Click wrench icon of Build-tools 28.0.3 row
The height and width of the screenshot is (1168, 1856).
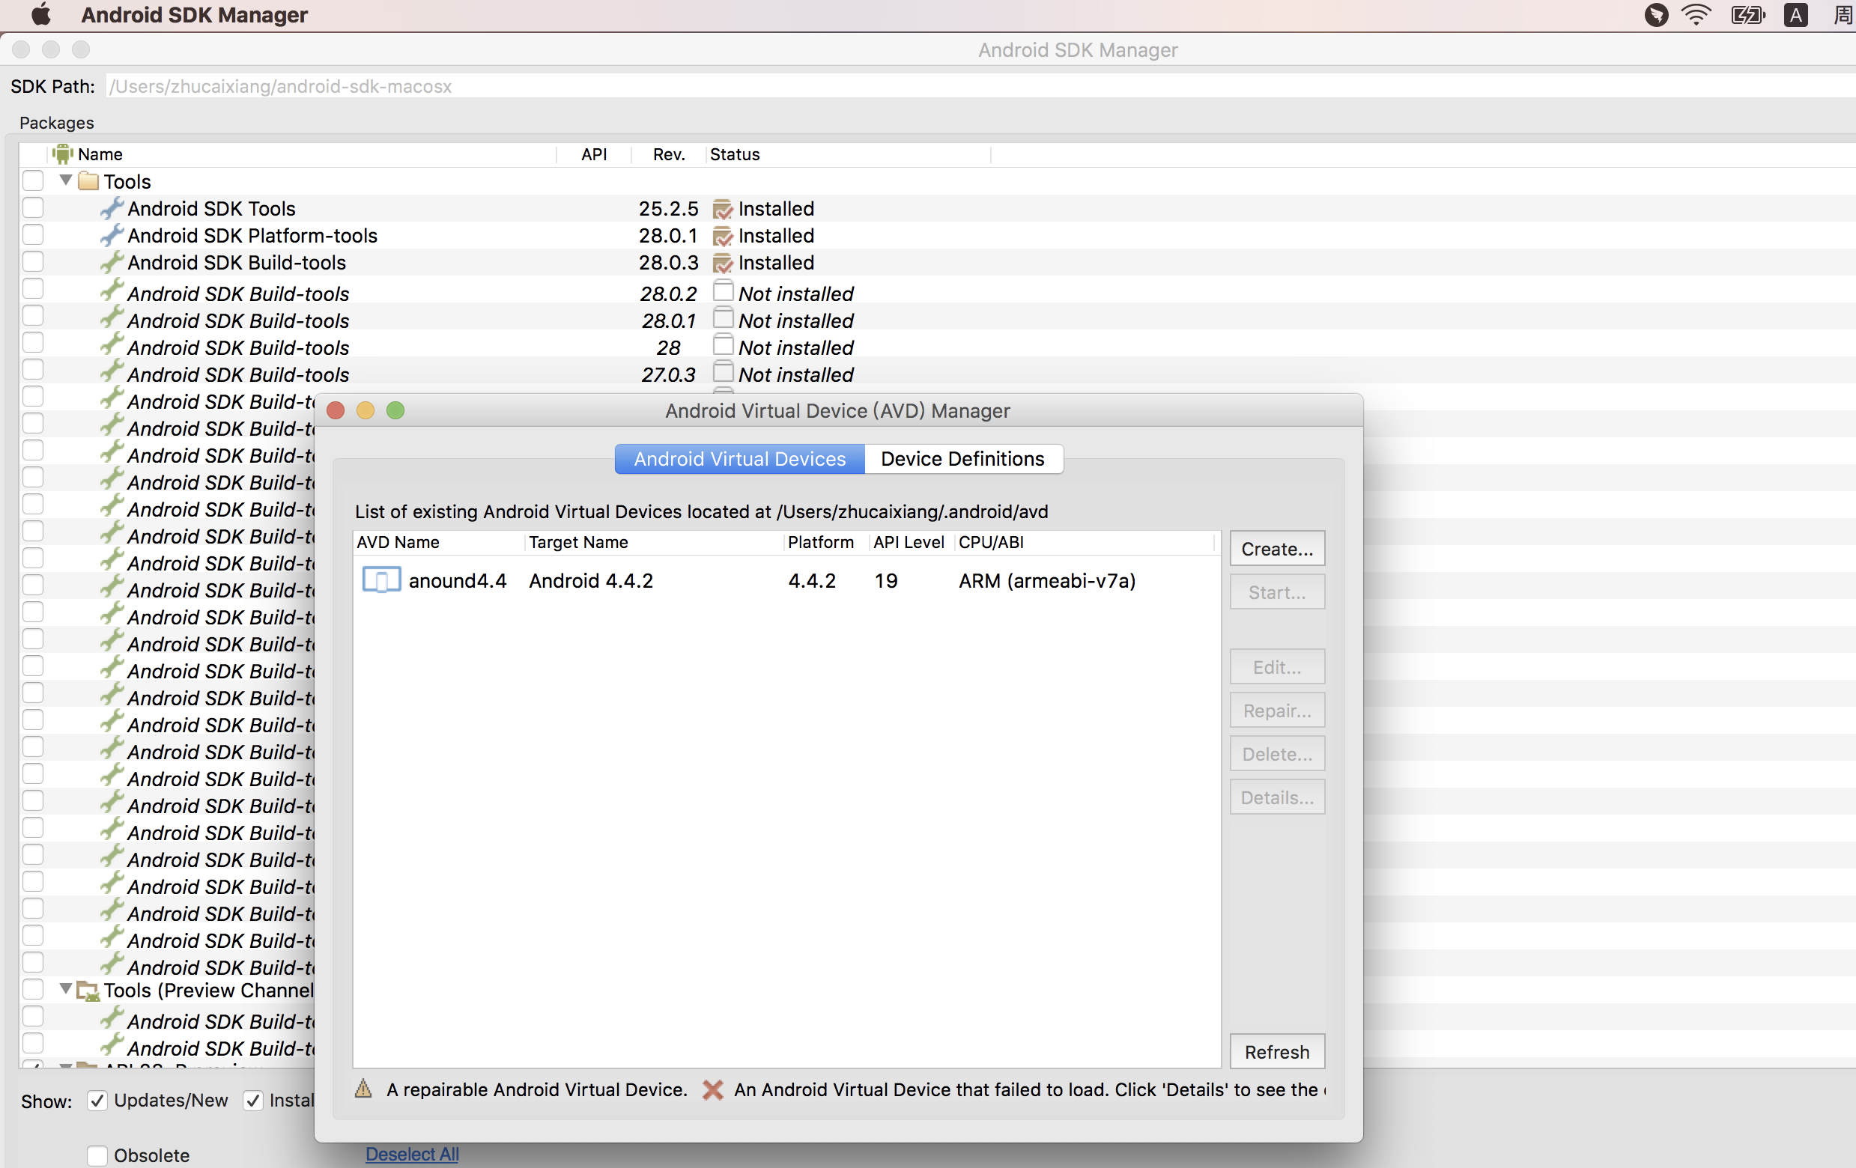[112, 262]
